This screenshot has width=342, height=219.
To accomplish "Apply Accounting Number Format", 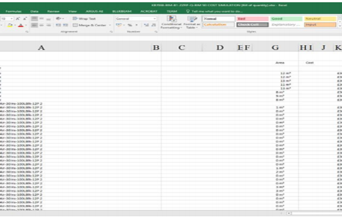I will 119,25.
